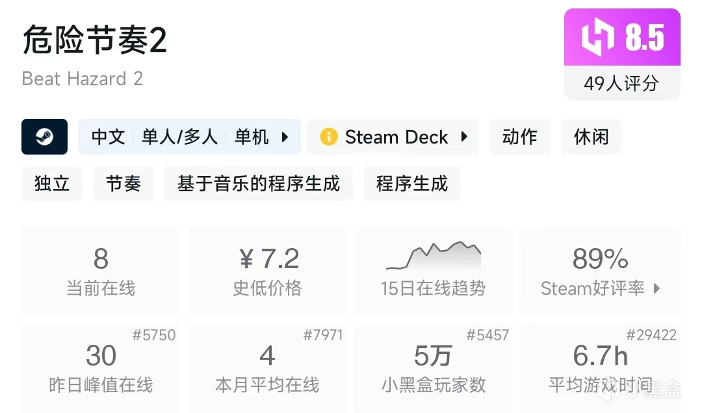702x413 pixels.
Task: Click the 当前在线 stat card
Action: [101, 271]
